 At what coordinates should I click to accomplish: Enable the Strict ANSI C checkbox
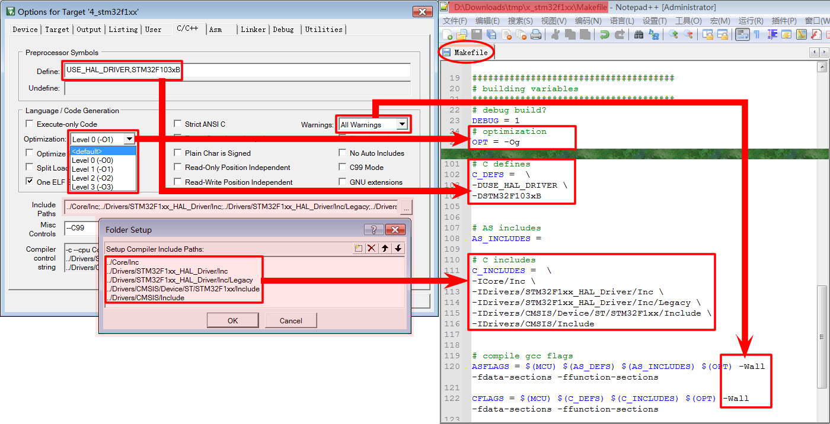point(178,124)
